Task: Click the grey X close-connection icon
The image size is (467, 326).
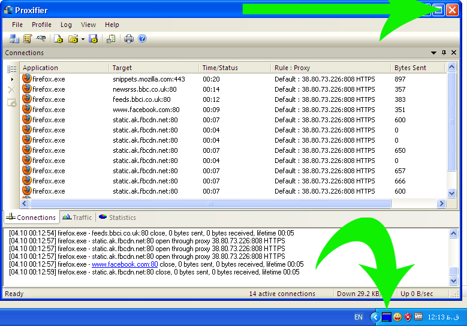Action: point(11,90)
